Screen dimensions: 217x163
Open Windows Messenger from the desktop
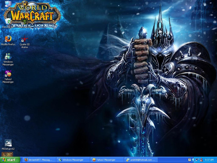tap(8, 59)
